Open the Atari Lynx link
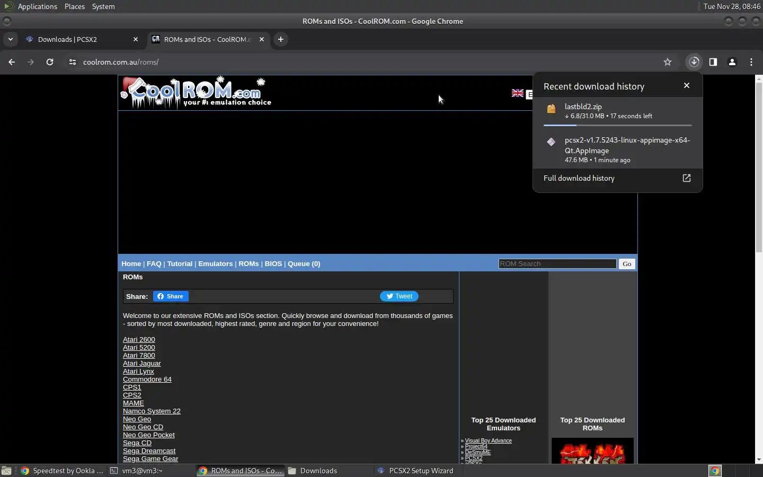This screenshot has height=477, width=763. click(x=138, y=372)
